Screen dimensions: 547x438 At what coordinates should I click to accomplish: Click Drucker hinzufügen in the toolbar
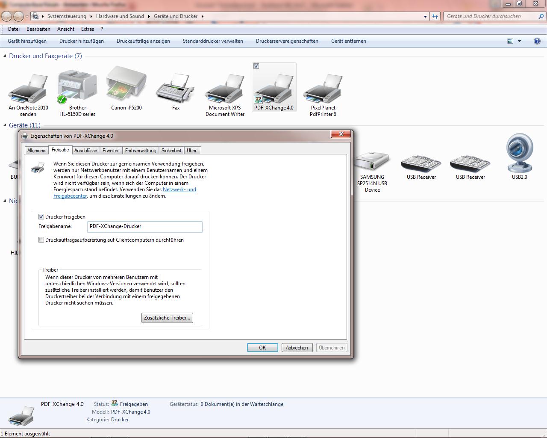82,41
